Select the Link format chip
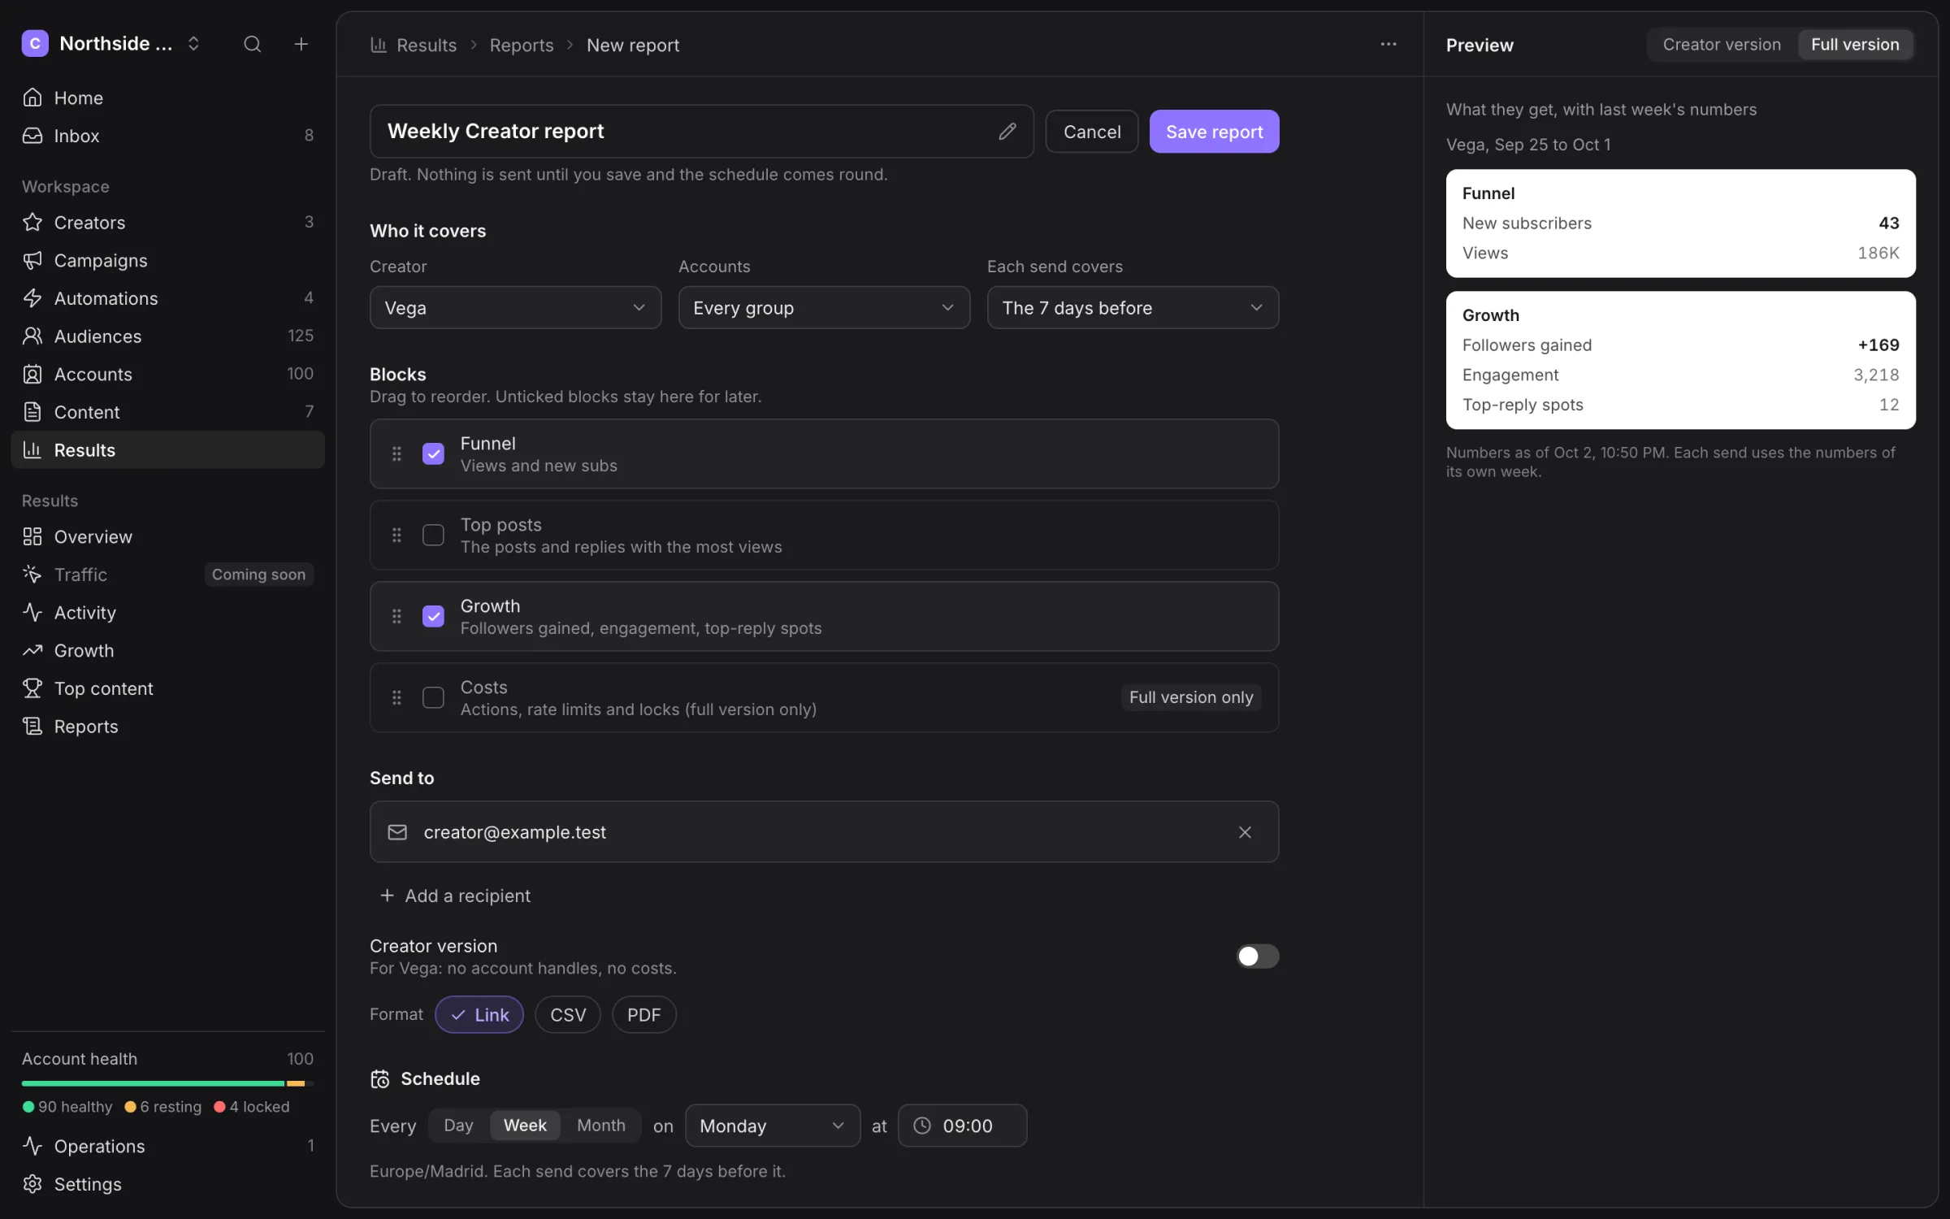Screen dimensions: 1950x1219 [x=479, y=1014]
